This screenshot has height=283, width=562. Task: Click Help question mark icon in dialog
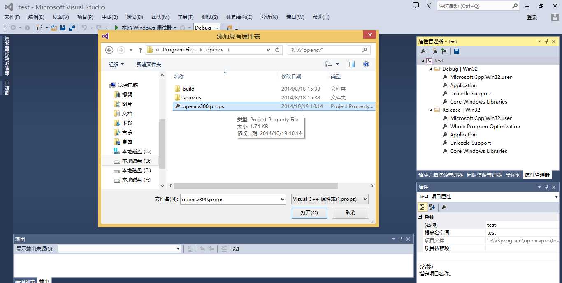coord(366,64)
